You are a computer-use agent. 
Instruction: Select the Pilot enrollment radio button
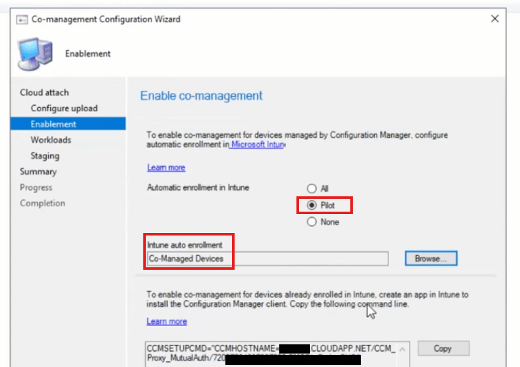311,206
